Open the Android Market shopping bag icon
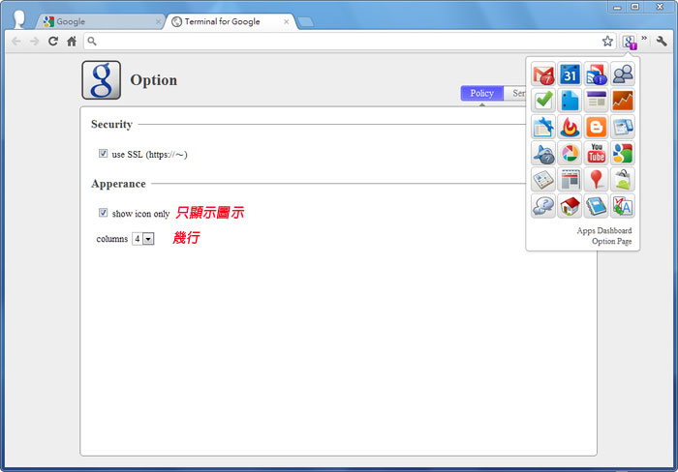The height and width of the screenshot is (472, 678). pos(623,180)
